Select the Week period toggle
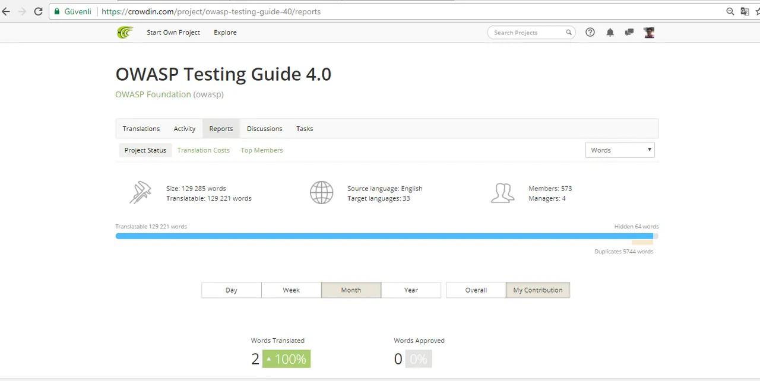 [292, 290]
